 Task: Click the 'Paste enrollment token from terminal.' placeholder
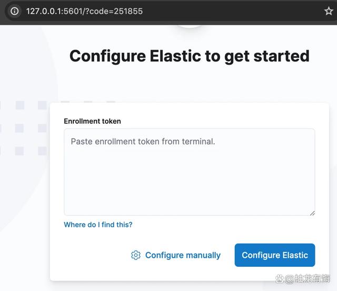143,142
